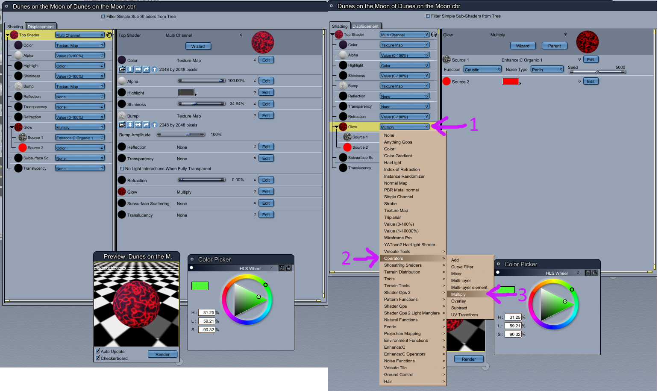Click red Source 2 color swatch
Image resolution: width=658 pixels, height=391 pixels.
pos(511,81)
